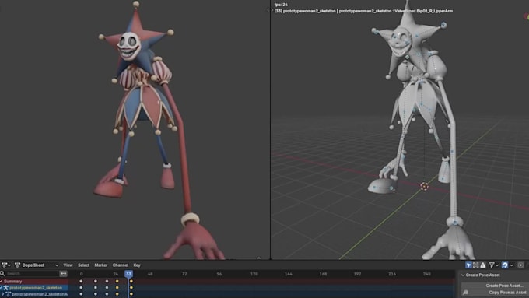The height and width of the screenshot is (298, 529).
Task: Toggle the Summary channel checkbox
Action: coord(2,281)
